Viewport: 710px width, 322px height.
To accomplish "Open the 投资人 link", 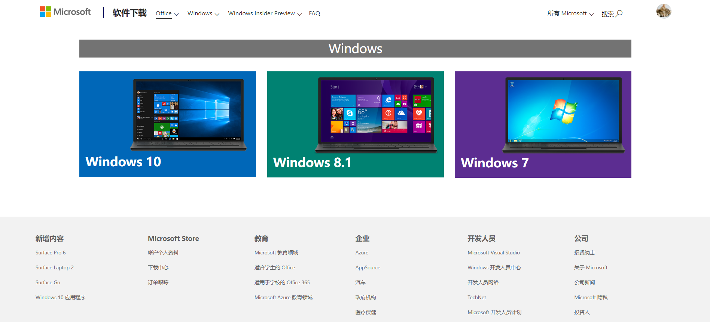I will 582,312.
